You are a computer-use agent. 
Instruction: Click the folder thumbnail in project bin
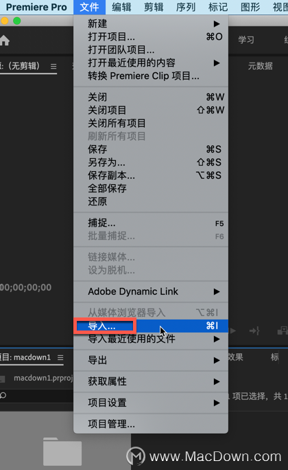(x=62, y=451)
